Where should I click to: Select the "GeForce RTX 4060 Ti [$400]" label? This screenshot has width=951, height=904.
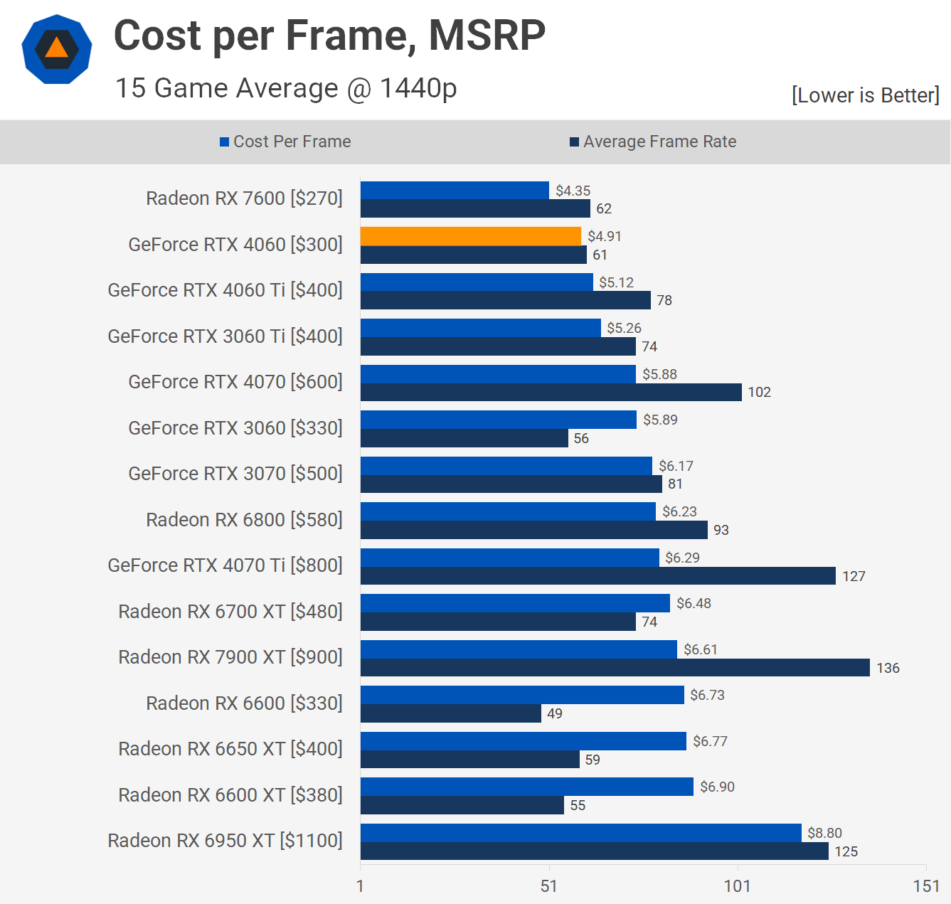click(x=225, y=290)
